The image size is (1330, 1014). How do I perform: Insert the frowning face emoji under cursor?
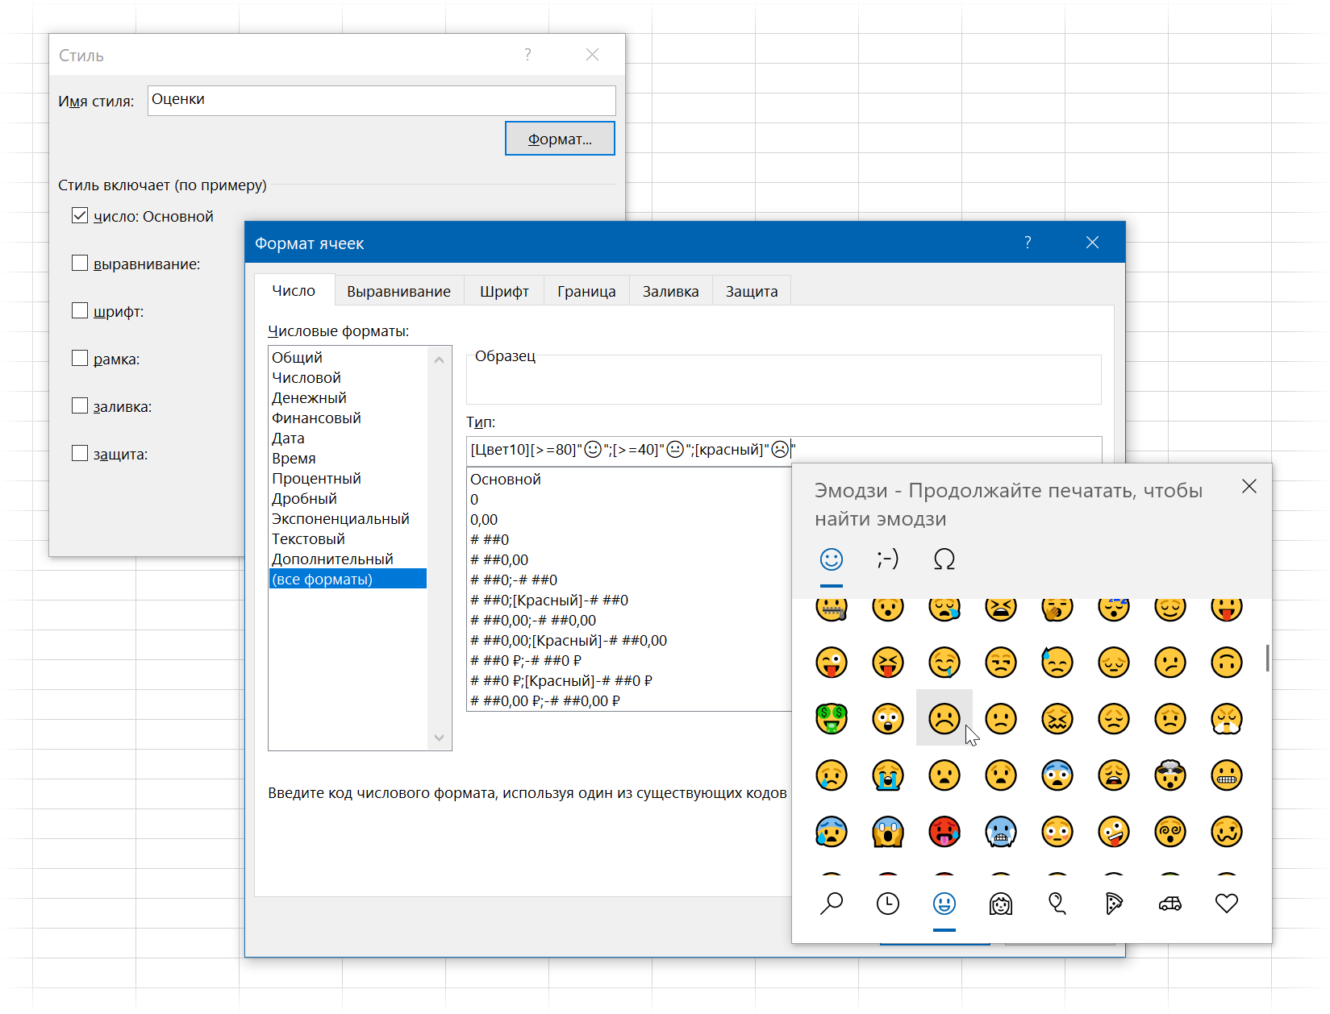point(944,718)
